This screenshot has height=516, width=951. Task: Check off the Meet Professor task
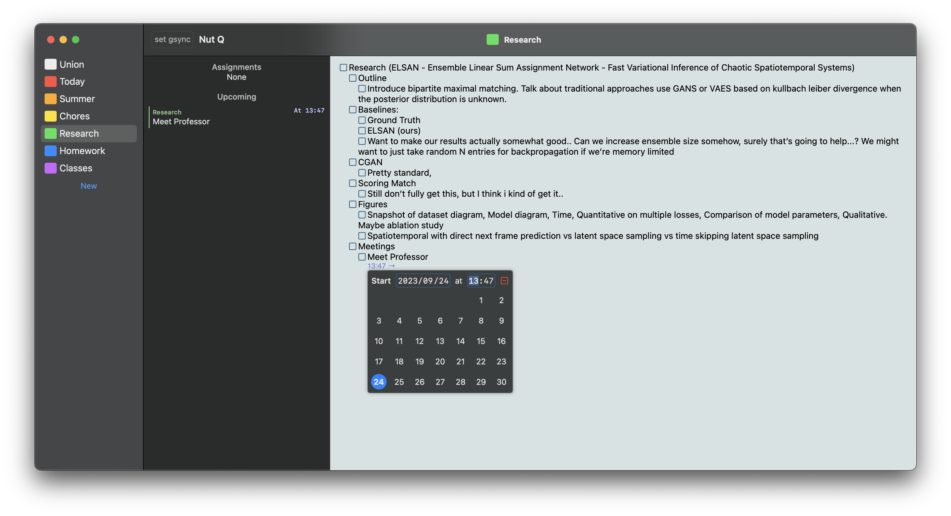coord(362,257)
